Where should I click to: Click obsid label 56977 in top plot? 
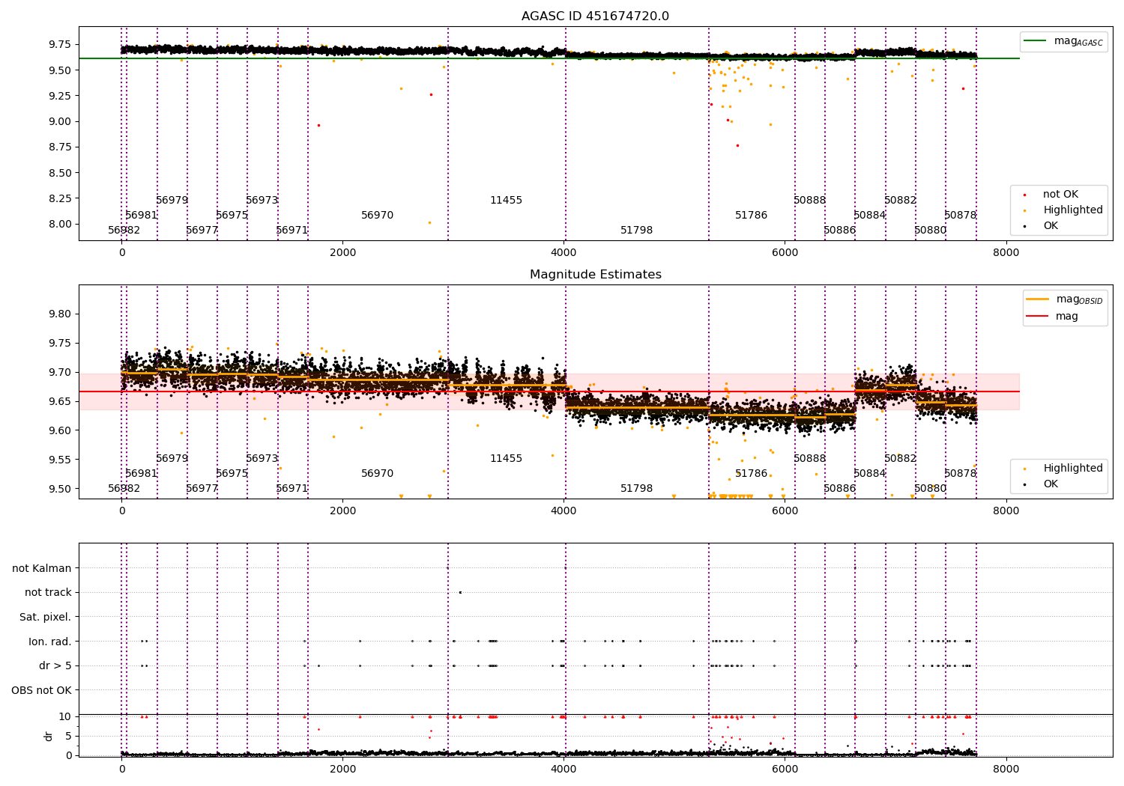[202, 231]
